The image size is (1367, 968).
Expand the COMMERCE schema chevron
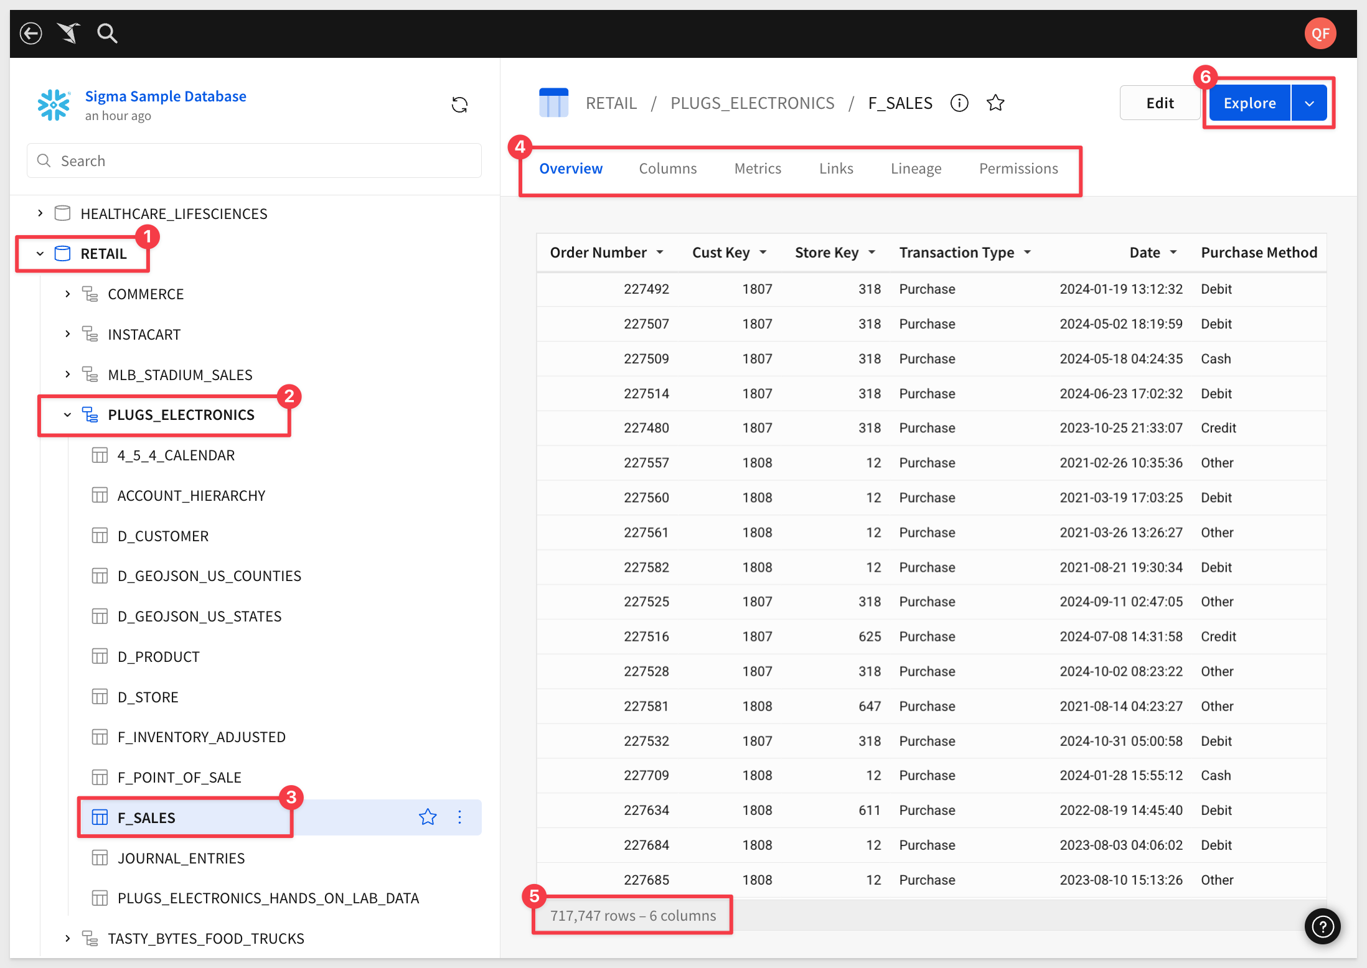click(x=68, y=294)
